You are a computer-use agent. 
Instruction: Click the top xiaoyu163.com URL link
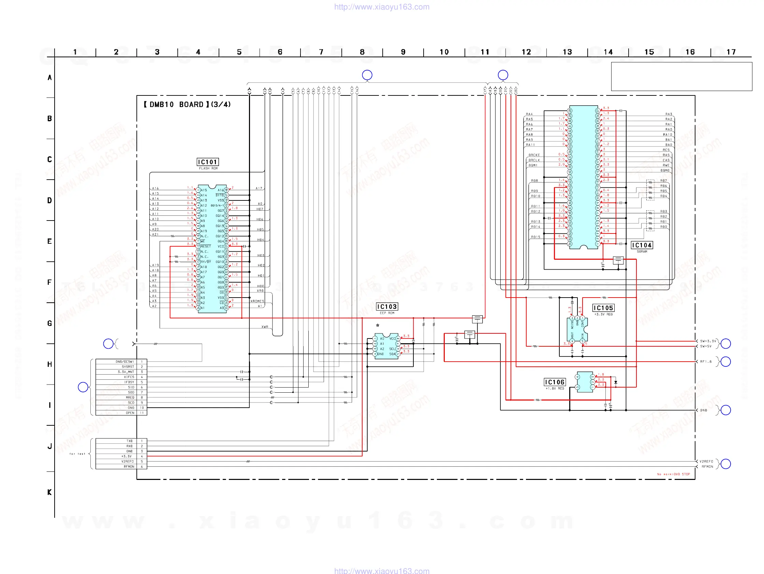(382, 7)
